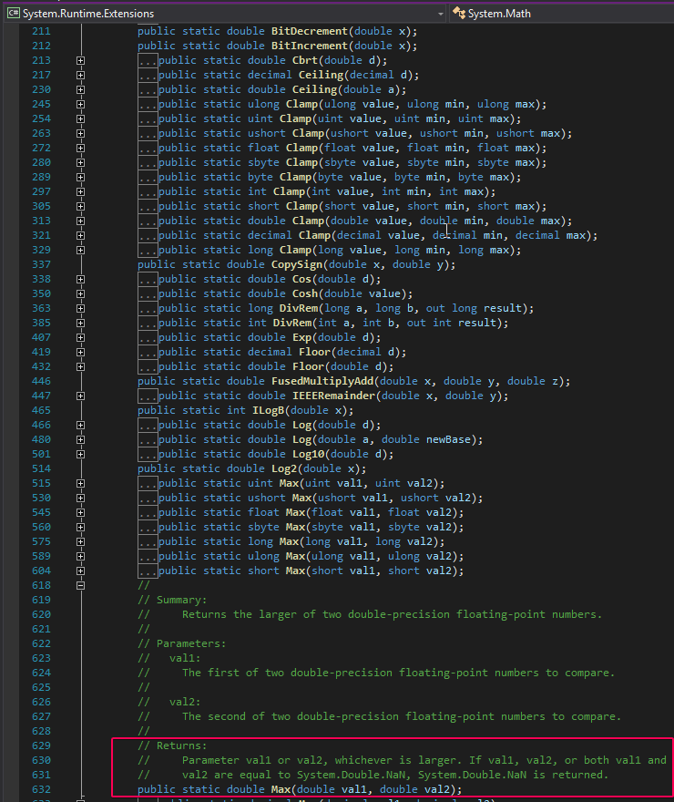
Task: Expand the float Max region on line 545
Action: point(80,512)
